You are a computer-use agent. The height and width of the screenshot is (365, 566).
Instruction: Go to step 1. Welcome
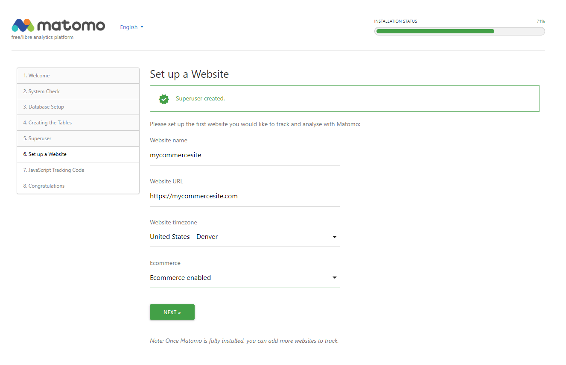coord(78,76)
